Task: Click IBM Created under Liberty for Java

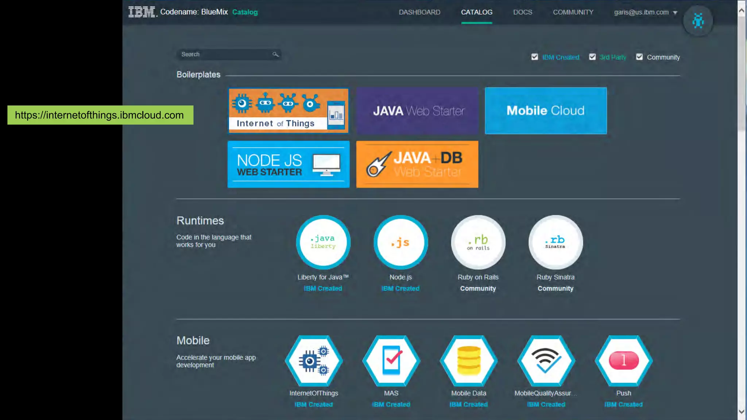Action: (323, 288)
